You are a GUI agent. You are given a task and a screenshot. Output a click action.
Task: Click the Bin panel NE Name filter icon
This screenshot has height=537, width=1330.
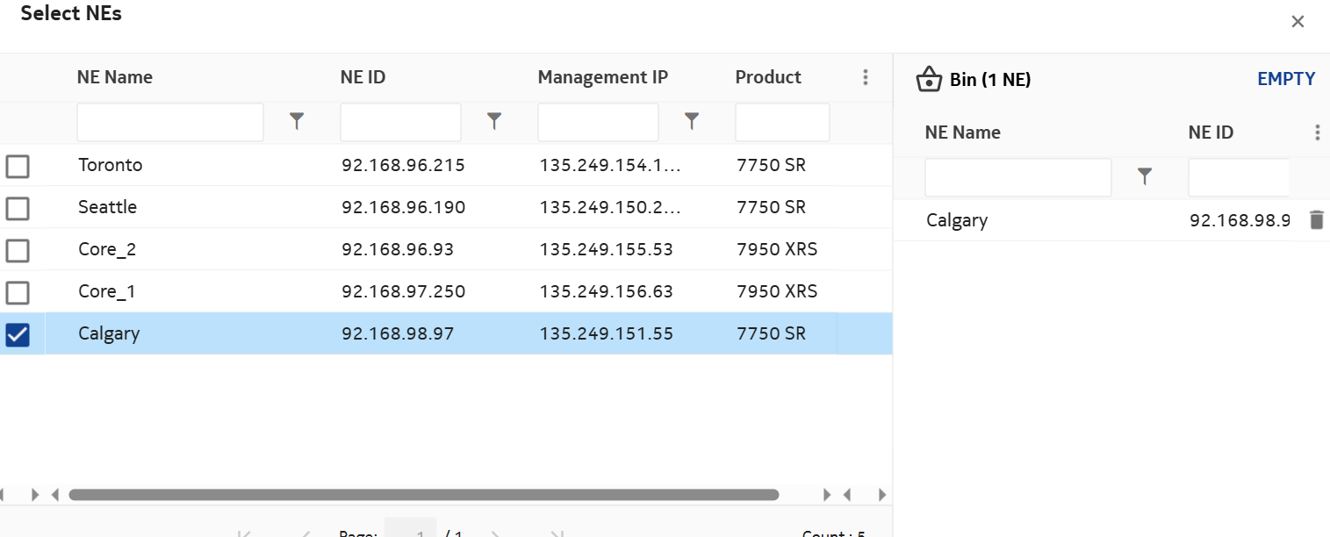[x=1145, y=177]
